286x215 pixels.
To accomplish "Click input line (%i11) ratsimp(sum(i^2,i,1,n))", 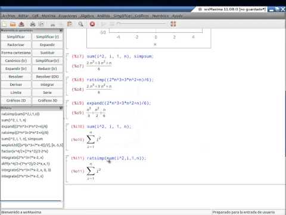I will click(x=116, y=158).
